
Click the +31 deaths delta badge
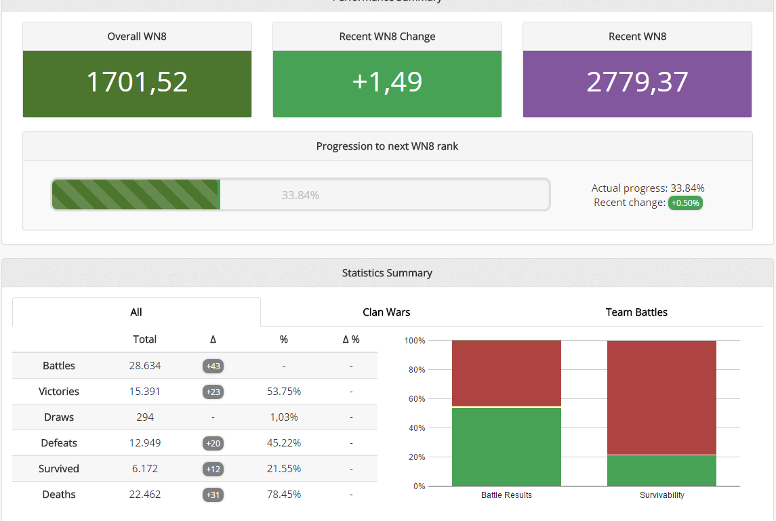pos(213,495)
